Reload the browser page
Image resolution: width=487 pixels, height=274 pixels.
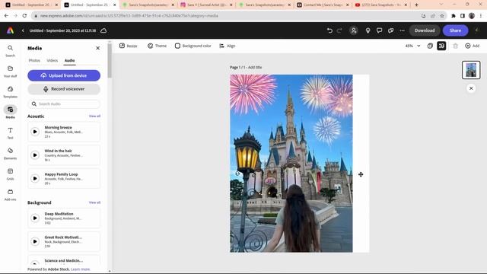click(x=24, y=15)
